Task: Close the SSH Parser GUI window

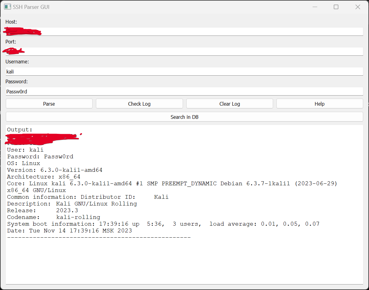Action: (x=357, y=6)
